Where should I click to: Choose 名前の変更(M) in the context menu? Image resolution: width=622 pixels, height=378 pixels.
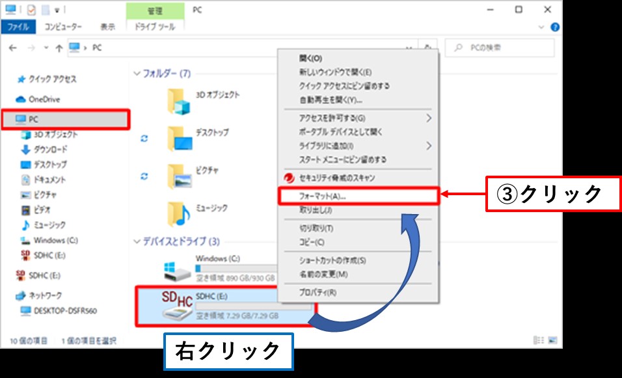[323, 275]
